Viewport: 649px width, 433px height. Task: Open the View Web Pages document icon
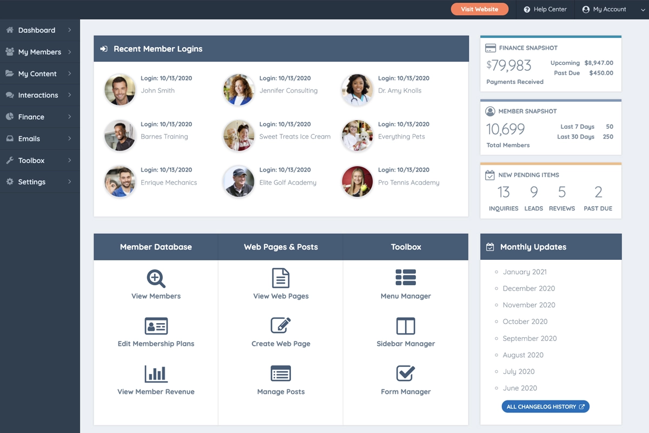click(x=281, y=278)
